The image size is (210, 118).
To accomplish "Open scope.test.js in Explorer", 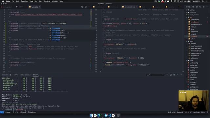I will (195, 56).
